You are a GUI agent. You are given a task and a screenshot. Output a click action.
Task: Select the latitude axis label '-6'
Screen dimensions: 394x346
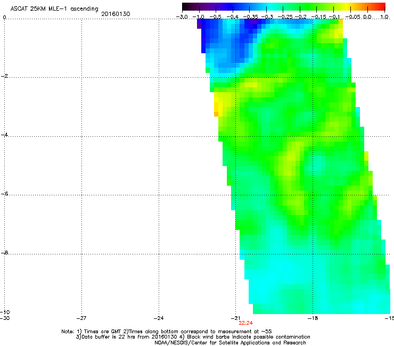tap(4, 193)
